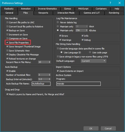Image resolution: width=125 pixels, height=132 pixels.
Task: Enable Convert file paths to UNC
Action: click(7, 22)
